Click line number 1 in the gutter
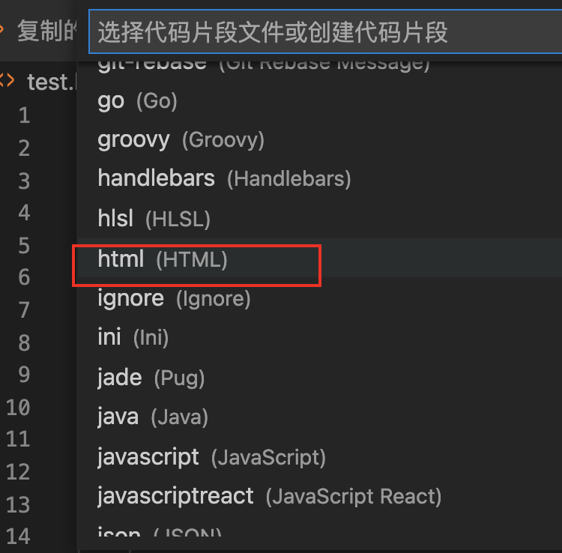 25,115
